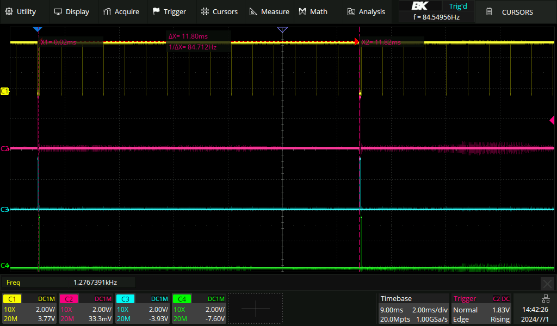Toggle the yellow C1 channel badge
Screen dimensions: 557x326
point(12,299)
